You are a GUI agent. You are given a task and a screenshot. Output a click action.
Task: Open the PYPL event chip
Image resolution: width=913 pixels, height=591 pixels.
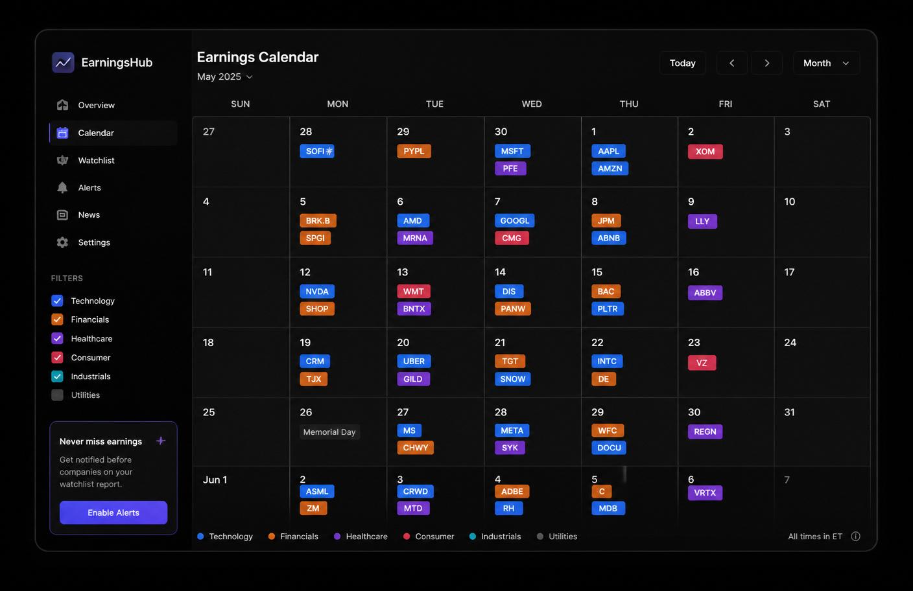point(414,151)
